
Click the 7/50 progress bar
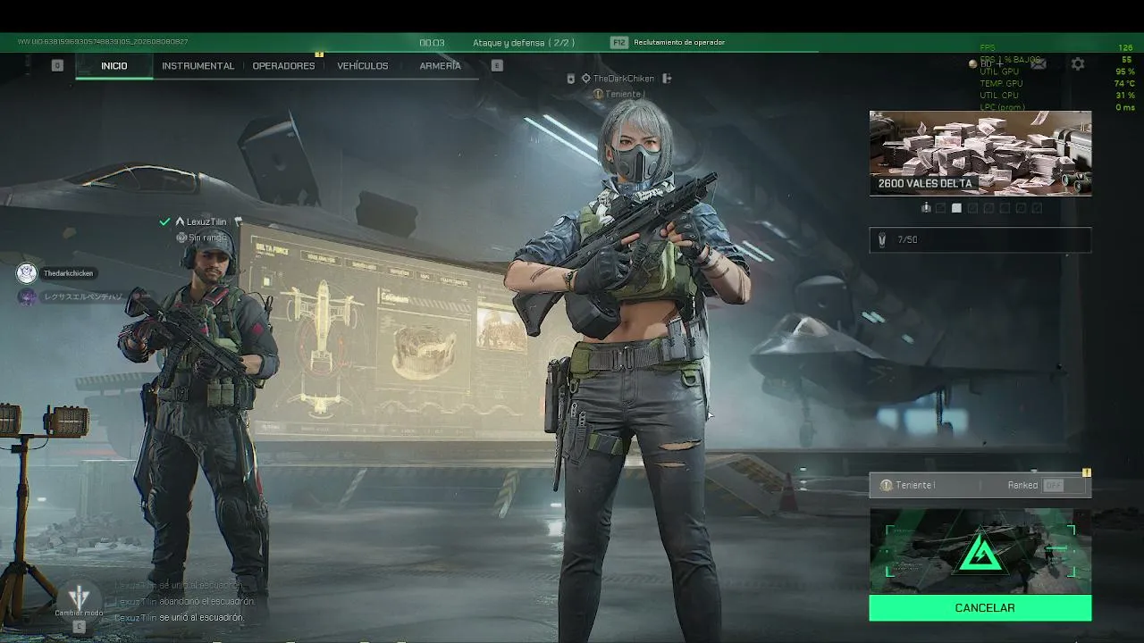[x=980, y=239]
